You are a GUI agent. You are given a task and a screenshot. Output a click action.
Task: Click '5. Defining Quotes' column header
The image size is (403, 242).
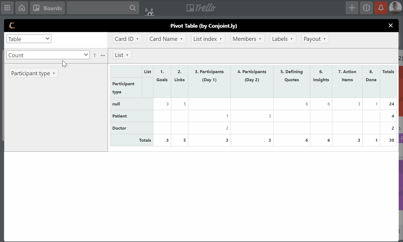coord(292,81)
